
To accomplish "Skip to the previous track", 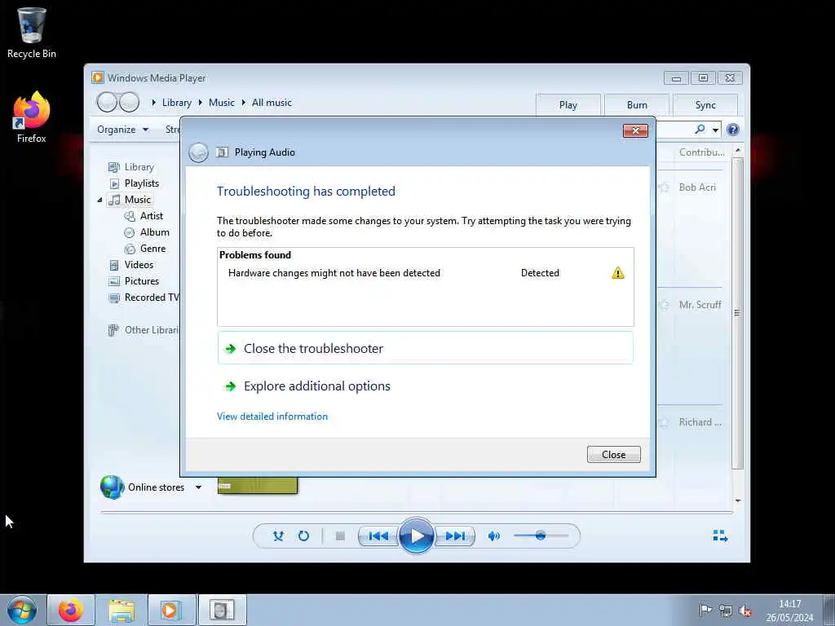I will [x=378, y=536].
